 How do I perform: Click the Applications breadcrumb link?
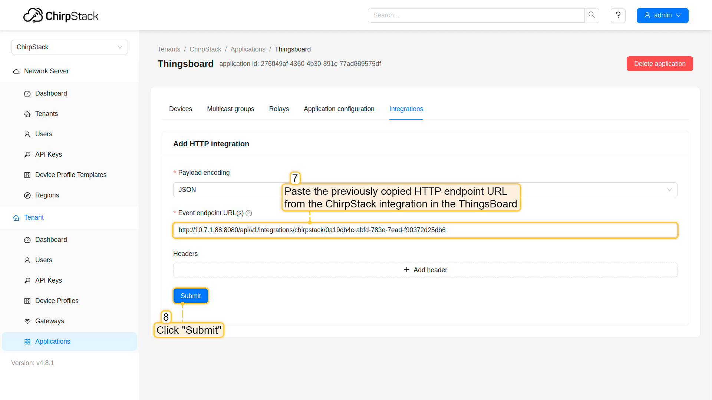[x=248, y=49]
